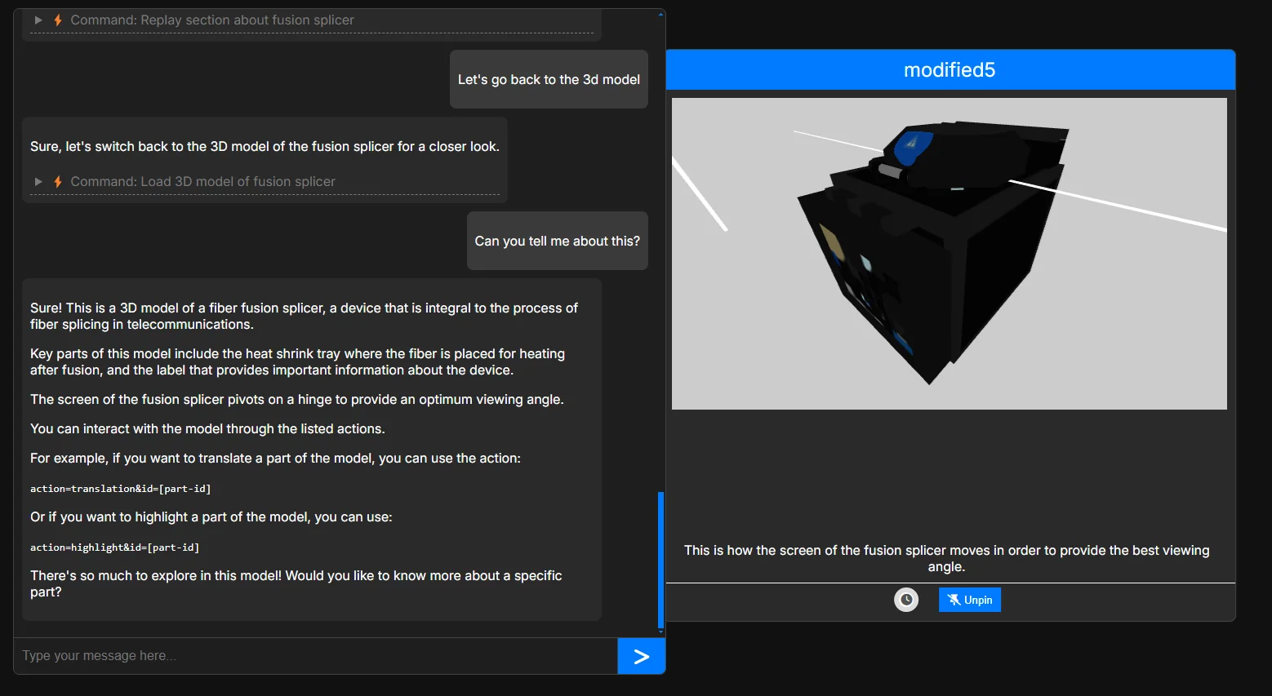Click the 'Command: Replay section about fusion splicer' text

tap(212, 20)
